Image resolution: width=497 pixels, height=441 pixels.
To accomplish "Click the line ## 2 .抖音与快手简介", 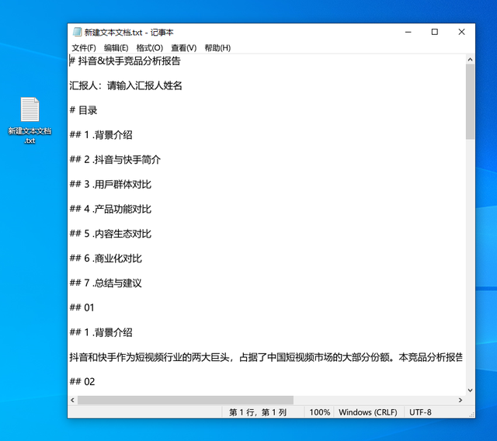I will point(115,160).
